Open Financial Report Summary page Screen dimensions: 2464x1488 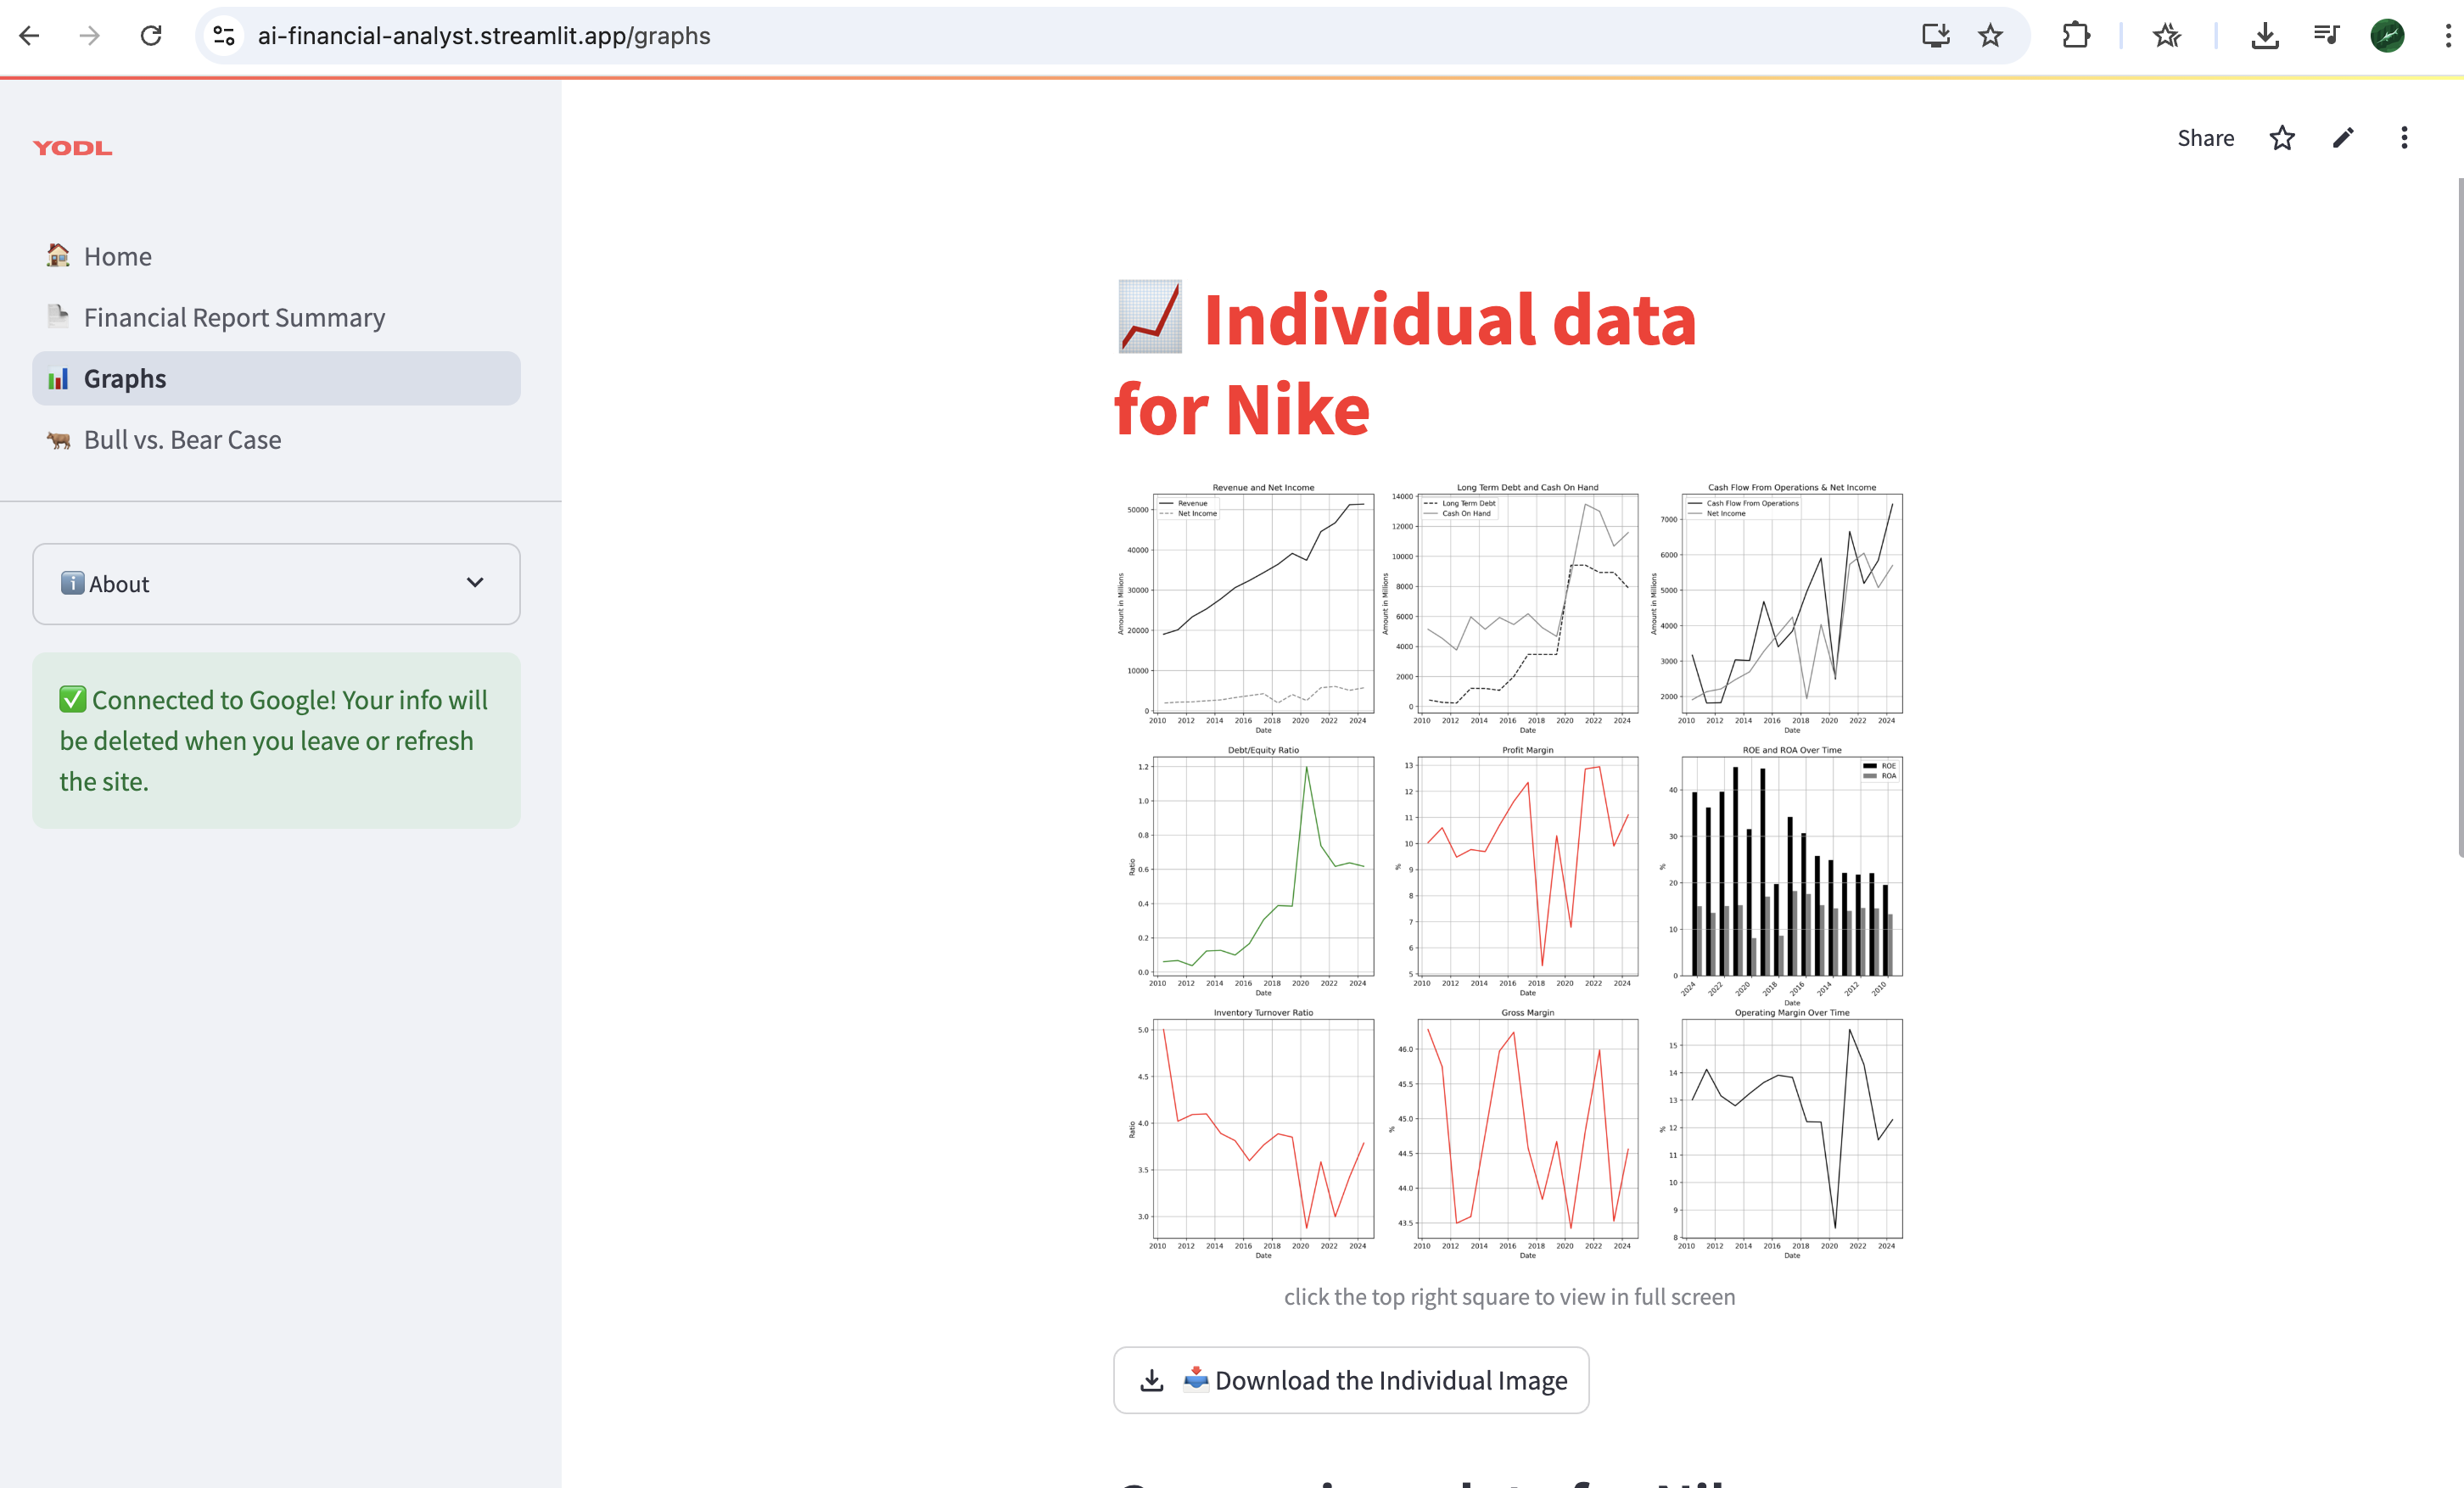[x=234, y=318]
